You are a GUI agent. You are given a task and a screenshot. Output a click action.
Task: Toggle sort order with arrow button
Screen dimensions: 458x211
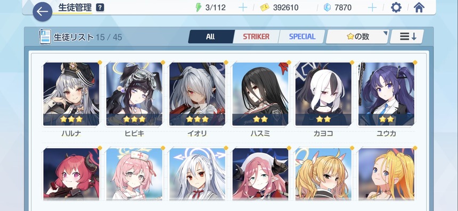click(x=407, y=37)
